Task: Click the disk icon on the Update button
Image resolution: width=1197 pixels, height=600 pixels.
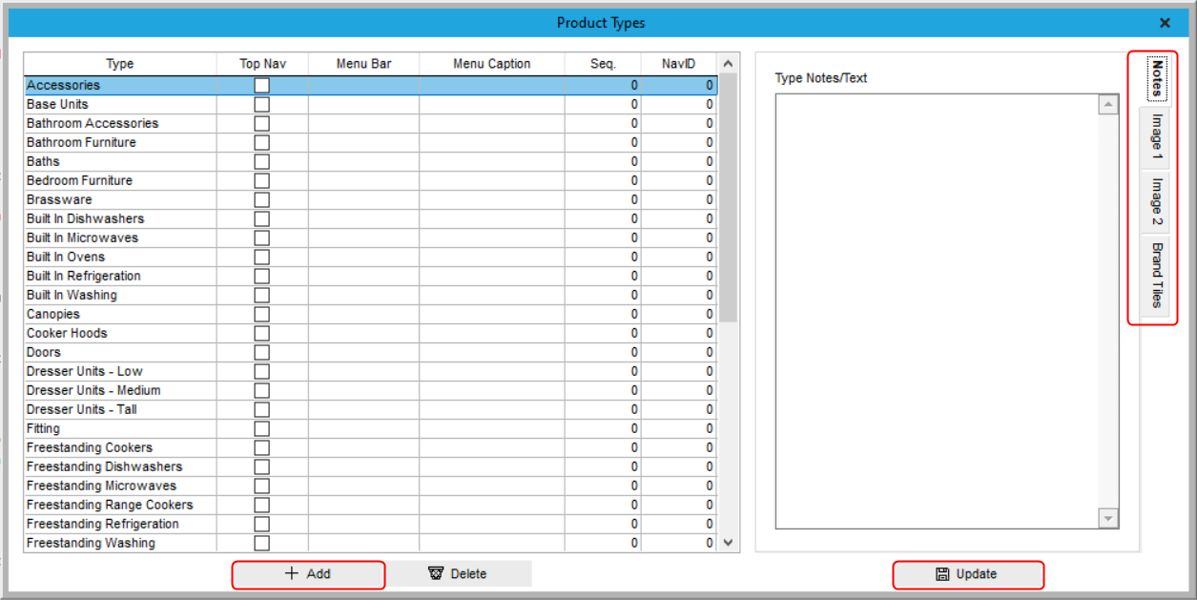Action: 942,574
